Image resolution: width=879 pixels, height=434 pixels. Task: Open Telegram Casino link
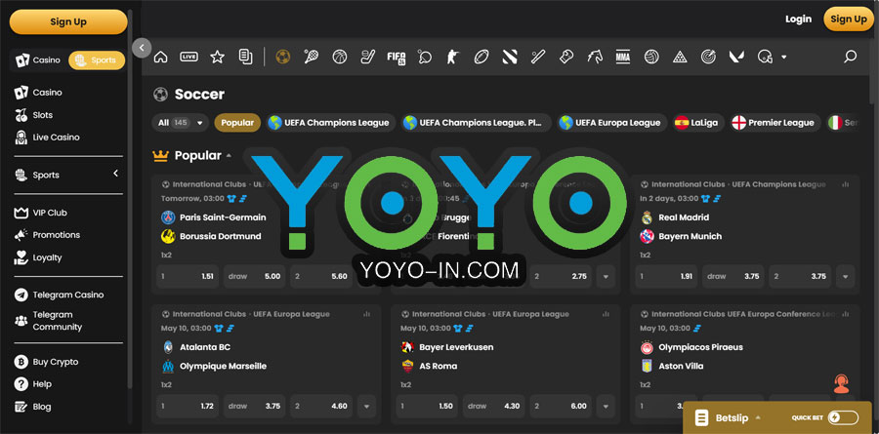(x=67, y=295)
